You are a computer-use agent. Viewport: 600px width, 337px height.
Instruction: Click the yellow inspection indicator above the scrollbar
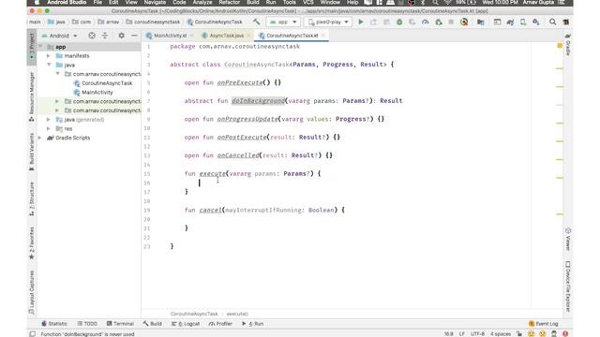560,46
